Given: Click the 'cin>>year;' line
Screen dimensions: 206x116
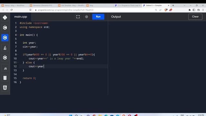Looking at the screenshot, I should click(x=30, y=47).
